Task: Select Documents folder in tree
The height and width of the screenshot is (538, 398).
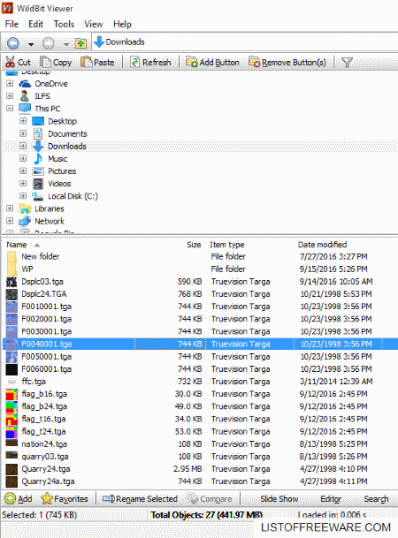Action: [67, 133]
